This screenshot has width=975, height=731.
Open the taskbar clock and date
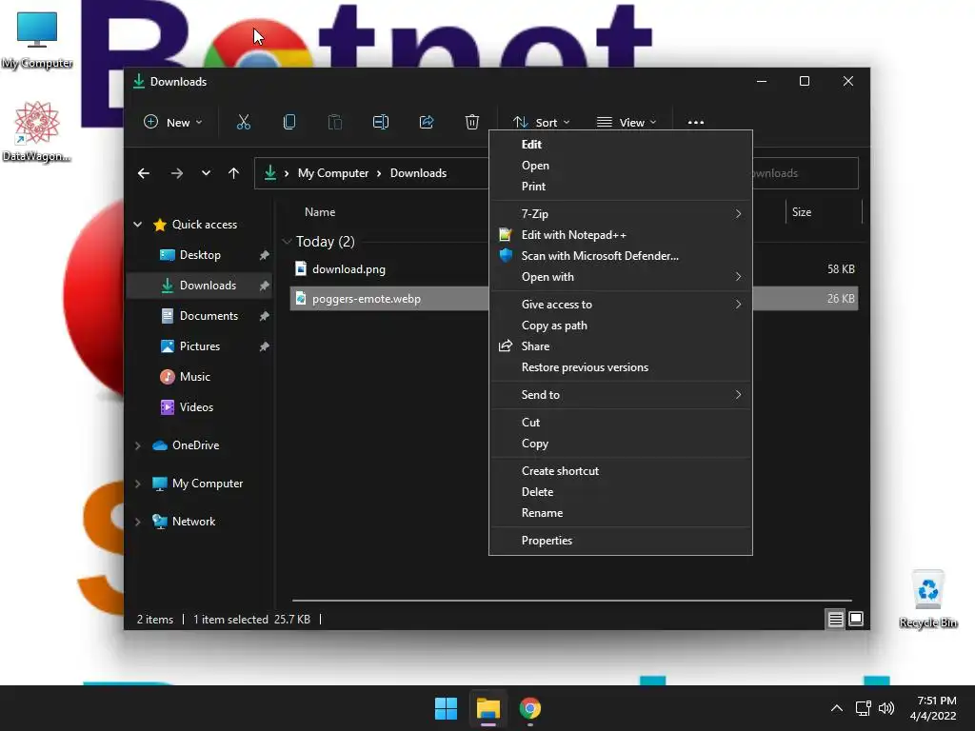pyautogui.click(x=933, y=708)
